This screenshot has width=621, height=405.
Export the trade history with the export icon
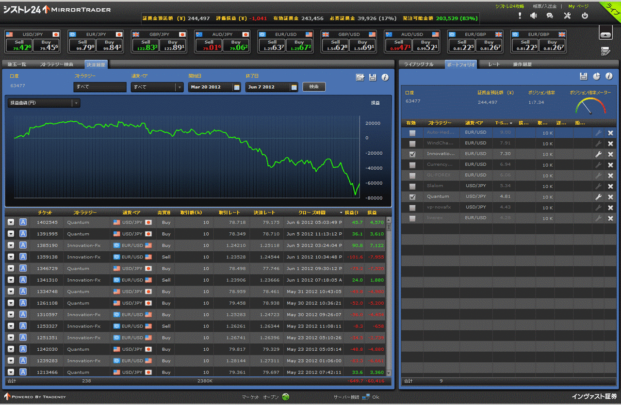360,77
